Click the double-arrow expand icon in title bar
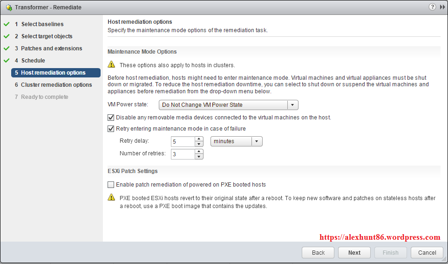The width and height of the screenshot is (448, 264). [442, 7]
